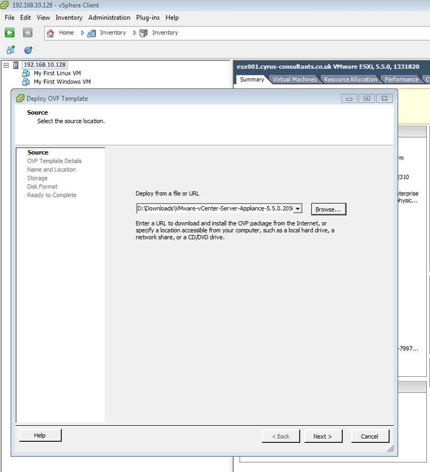Click the Cancel button
Image resolution: width=430 pixels, height=472 pixels.
[x=370, y=436]
